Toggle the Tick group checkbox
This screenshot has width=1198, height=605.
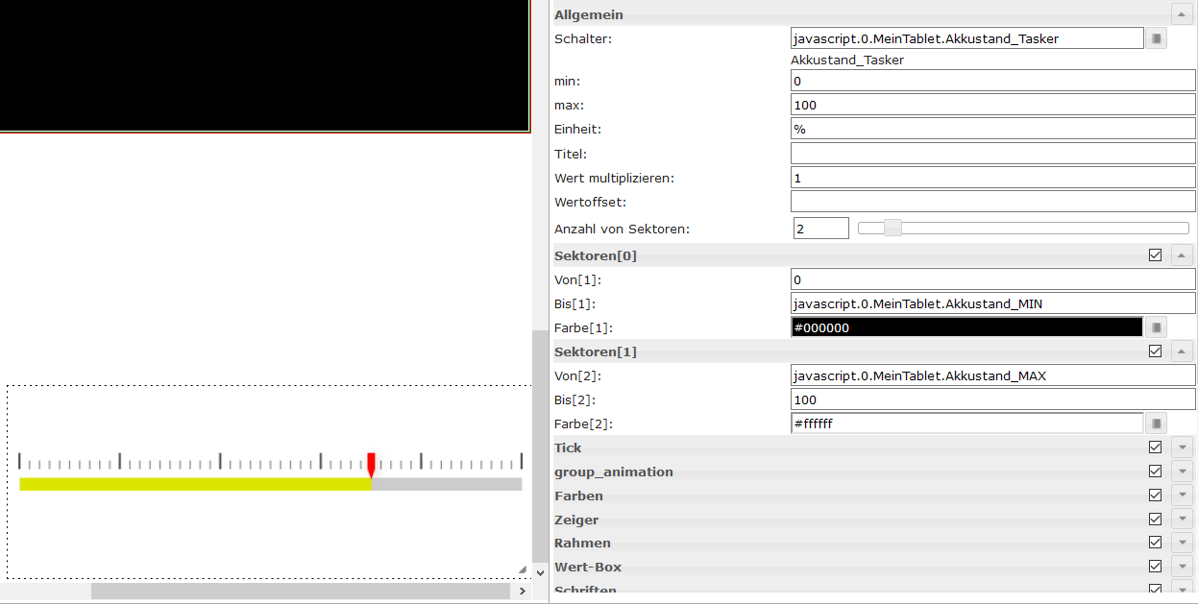click(x=1155, y=448)
